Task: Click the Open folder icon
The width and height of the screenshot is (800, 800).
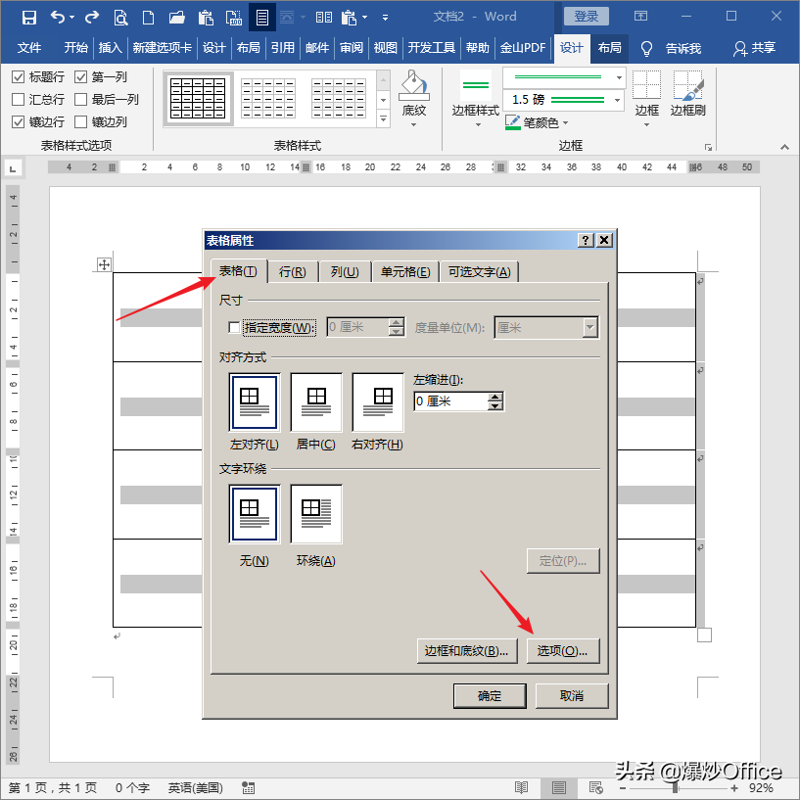Action: point(177,18)
